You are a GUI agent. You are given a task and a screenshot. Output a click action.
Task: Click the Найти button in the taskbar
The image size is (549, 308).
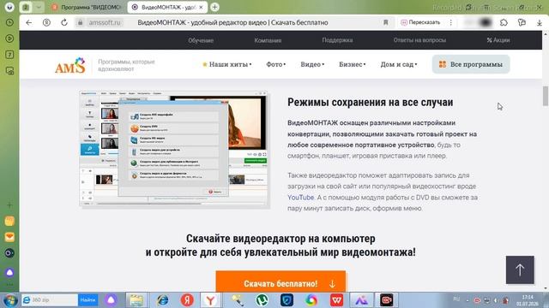87,300
